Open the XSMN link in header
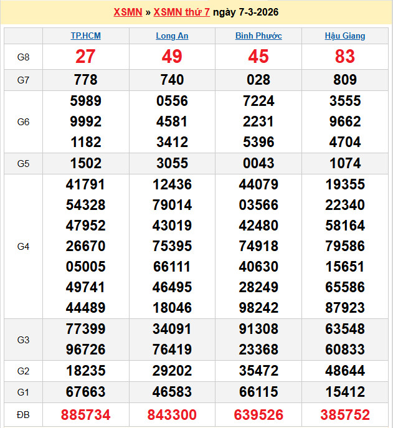Screen dimensions: 393x428 coord(129,12)
